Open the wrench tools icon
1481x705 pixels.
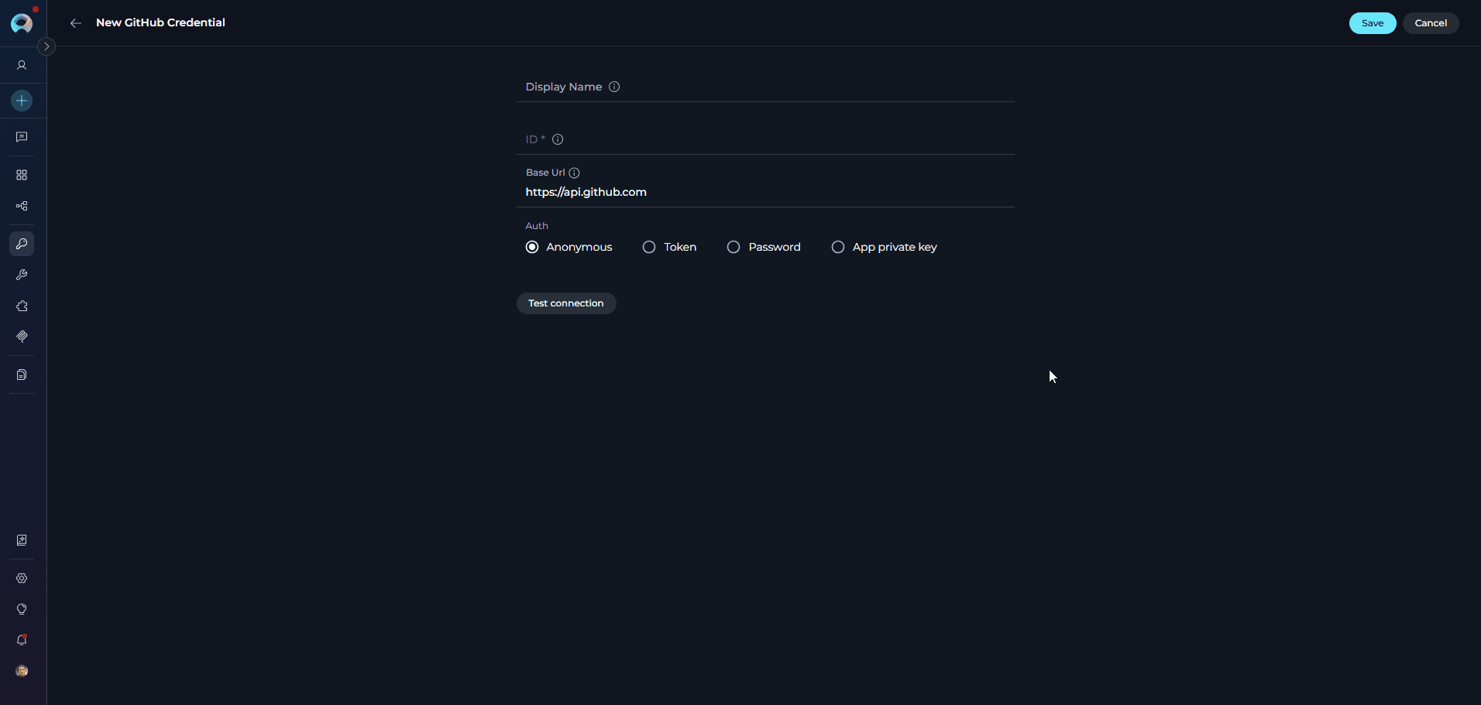pyautogui.click(x=22, y=275)
